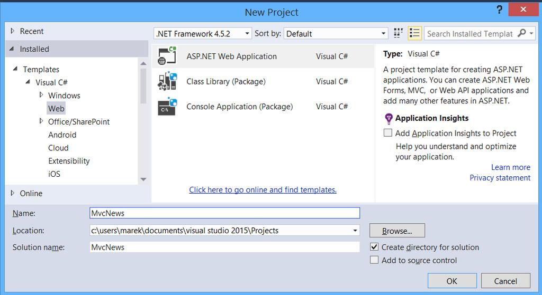Image resolution: width=542 pixels, height=295 pixels.
Task: Click into the Solution name field
Action: point(224,247)
